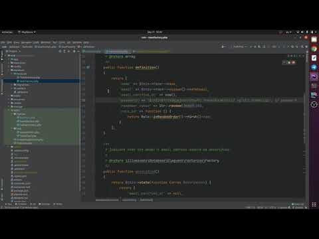Open Files from the Ubuntu dock

[x=314, y=40]
